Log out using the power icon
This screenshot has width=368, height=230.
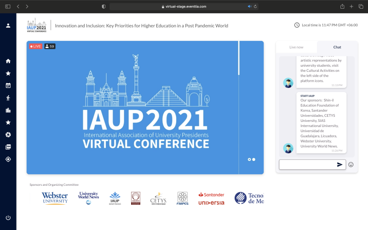click(x=8, y=218)
